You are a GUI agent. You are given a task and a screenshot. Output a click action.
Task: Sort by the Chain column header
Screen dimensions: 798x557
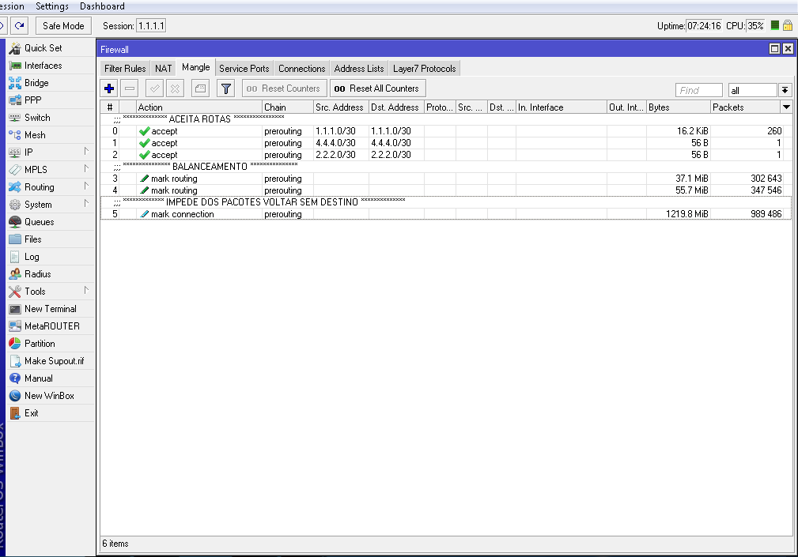point(288,107)
